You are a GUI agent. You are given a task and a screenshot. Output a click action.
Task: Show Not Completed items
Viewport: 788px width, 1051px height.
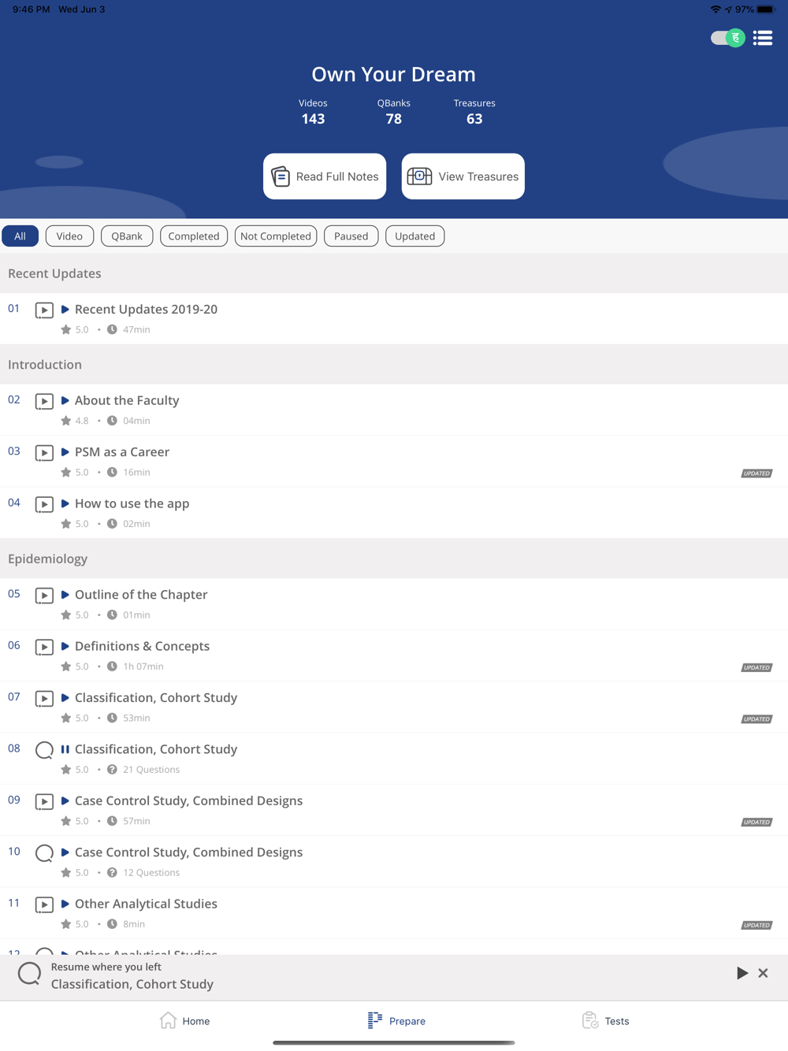click(x=276, y=236)
